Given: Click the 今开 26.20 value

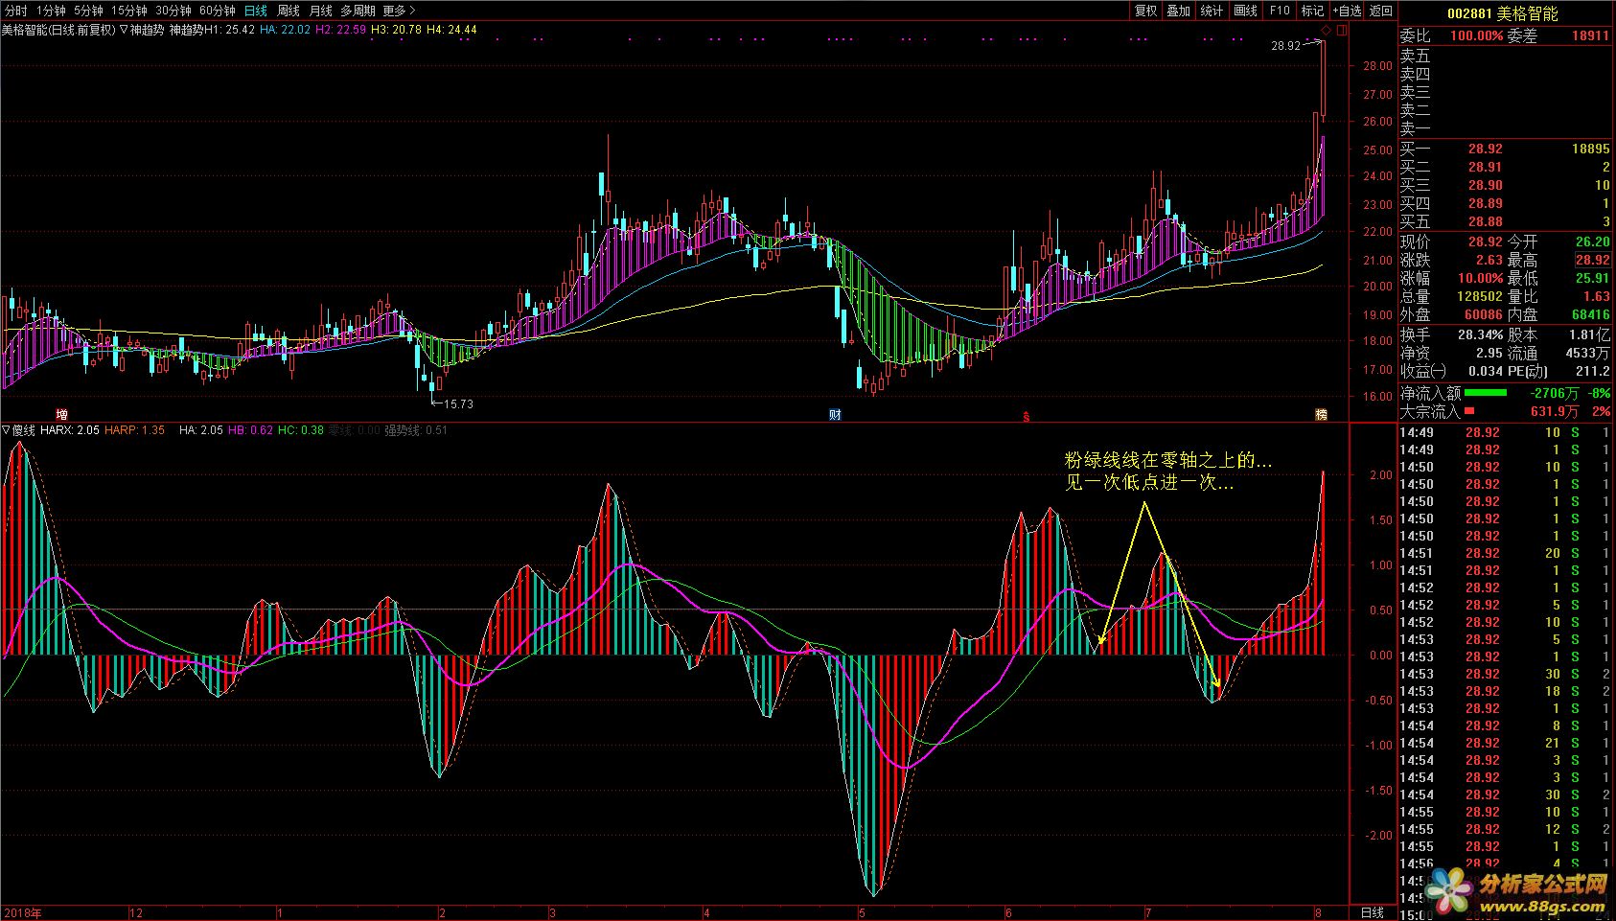Looking at the screenshot, I should [1592, 242].
